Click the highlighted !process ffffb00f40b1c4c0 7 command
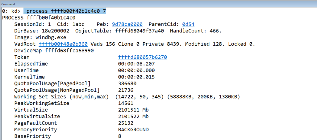This screenshot has height=140, width=317. coord(65,11)
